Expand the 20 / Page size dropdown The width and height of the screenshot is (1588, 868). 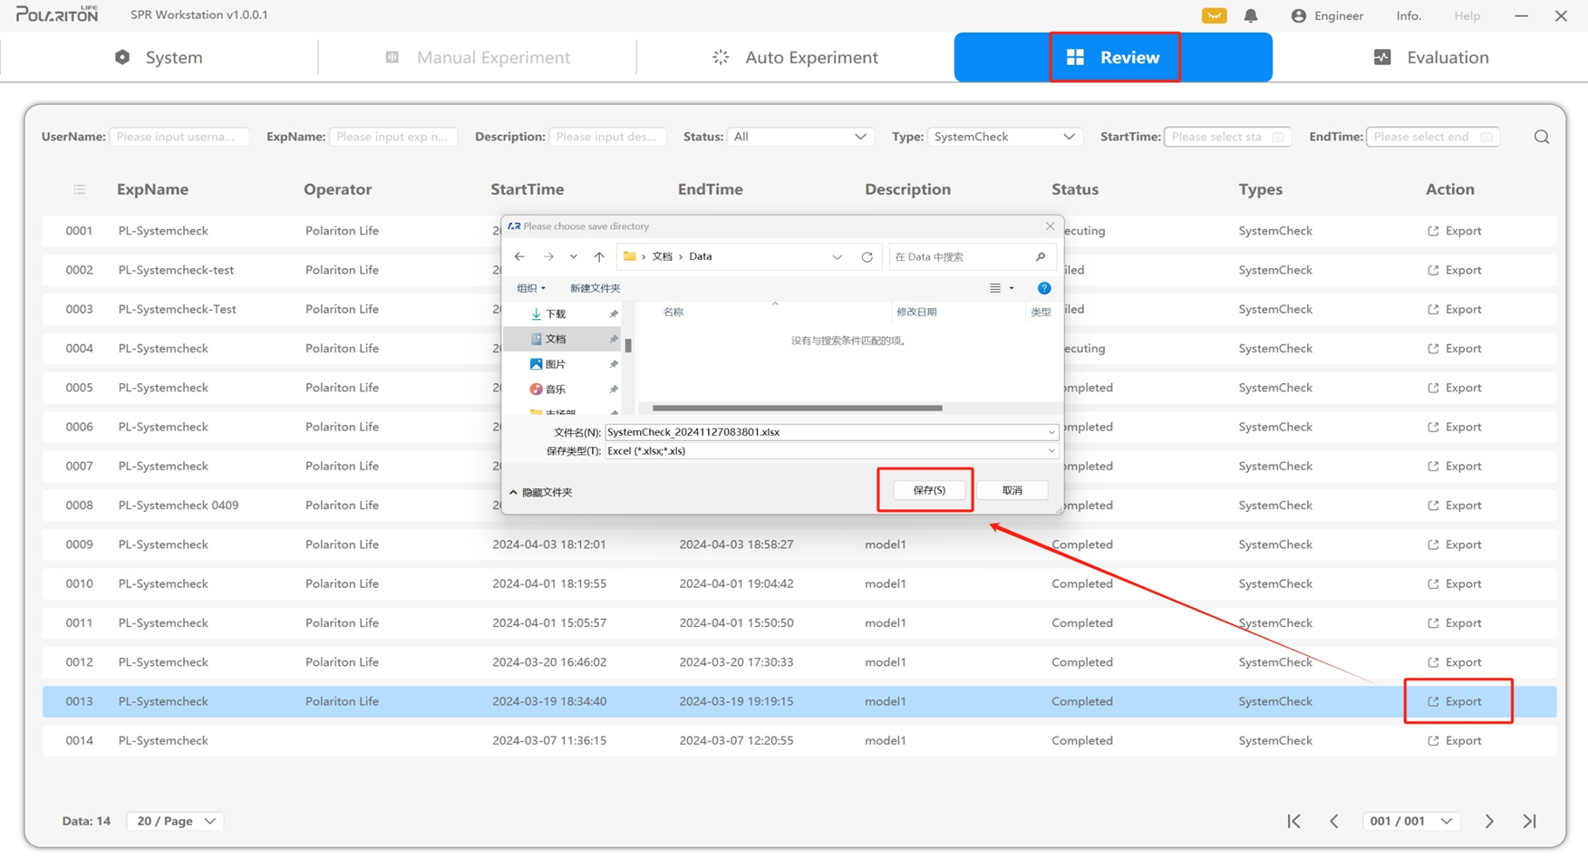175,821
